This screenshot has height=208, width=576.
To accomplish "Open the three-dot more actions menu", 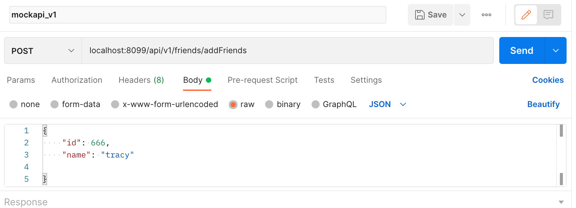I will pyautogui.click(x=486, y=15).
